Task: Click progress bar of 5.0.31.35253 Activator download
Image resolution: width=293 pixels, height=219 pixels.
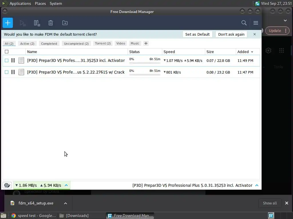Action: point(144,63)
